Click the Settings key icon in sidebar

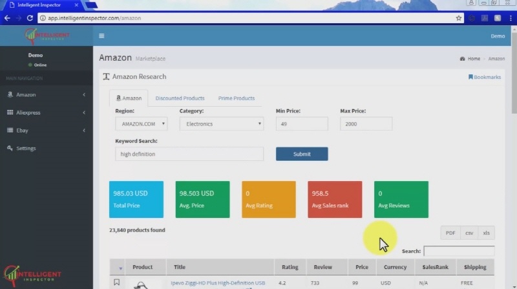[10, 148]
